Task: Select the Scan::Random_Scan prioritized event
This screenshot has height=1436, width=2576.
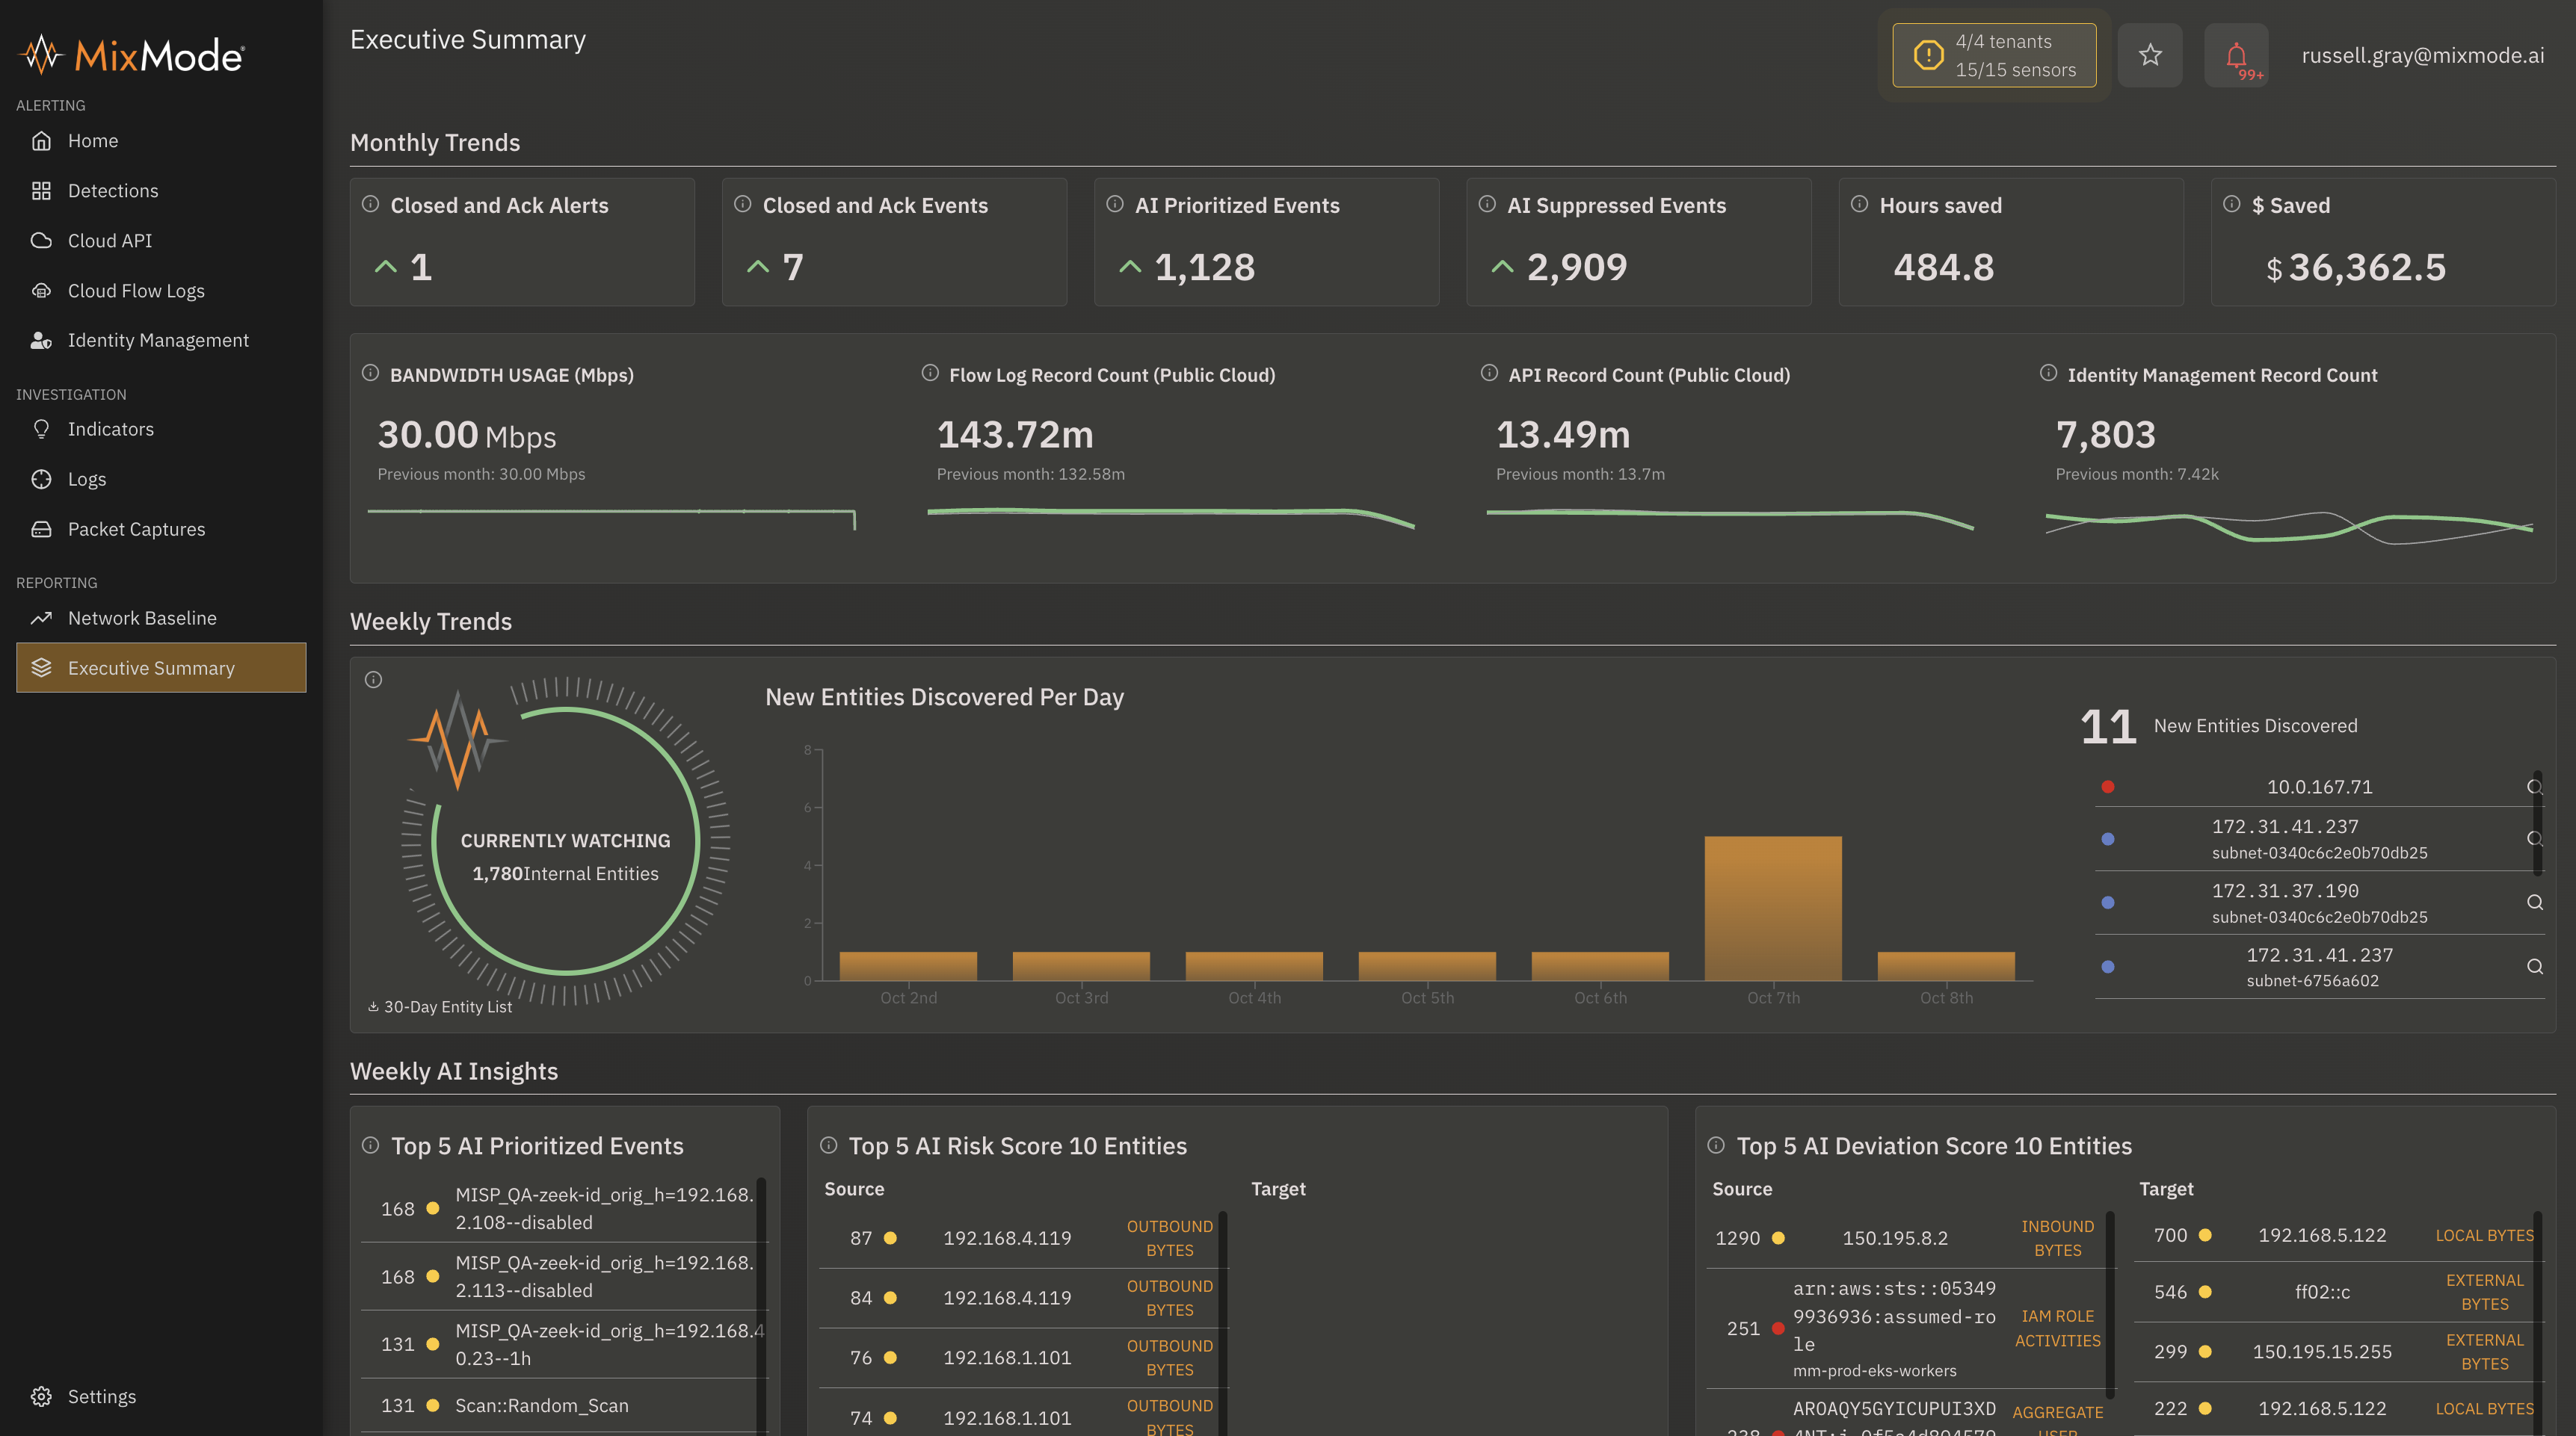Action: click(541, 1405)
